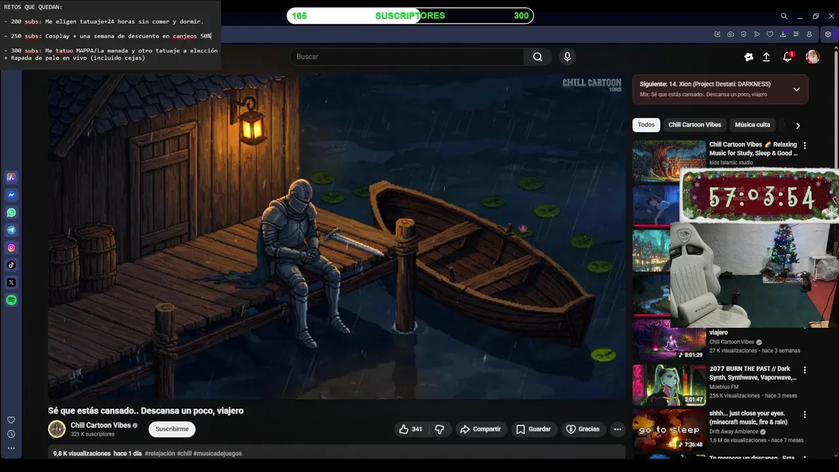Open Messenger in the Opera sidebar

[11, 195]
